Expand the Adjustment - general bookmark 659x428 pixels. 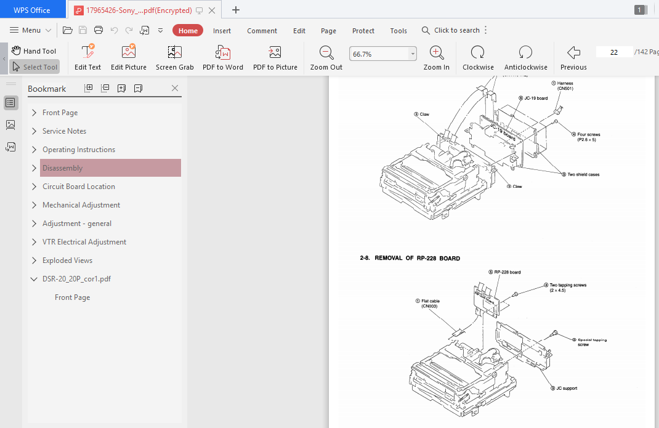[34, 224]
